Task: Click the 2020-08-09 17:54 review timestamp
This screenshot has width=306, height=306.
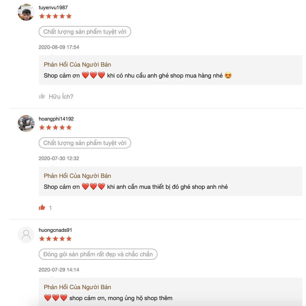Action: click(x=59, y=47)
